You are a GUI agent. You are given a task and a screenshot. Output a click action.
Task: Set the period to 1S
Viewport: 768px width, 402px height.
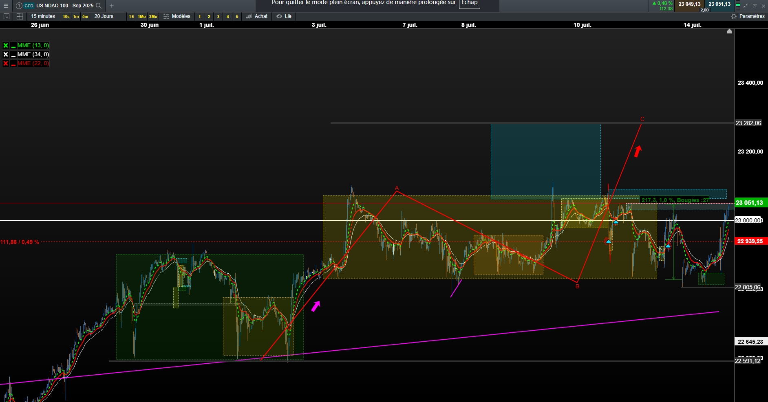tap(131, 17)
